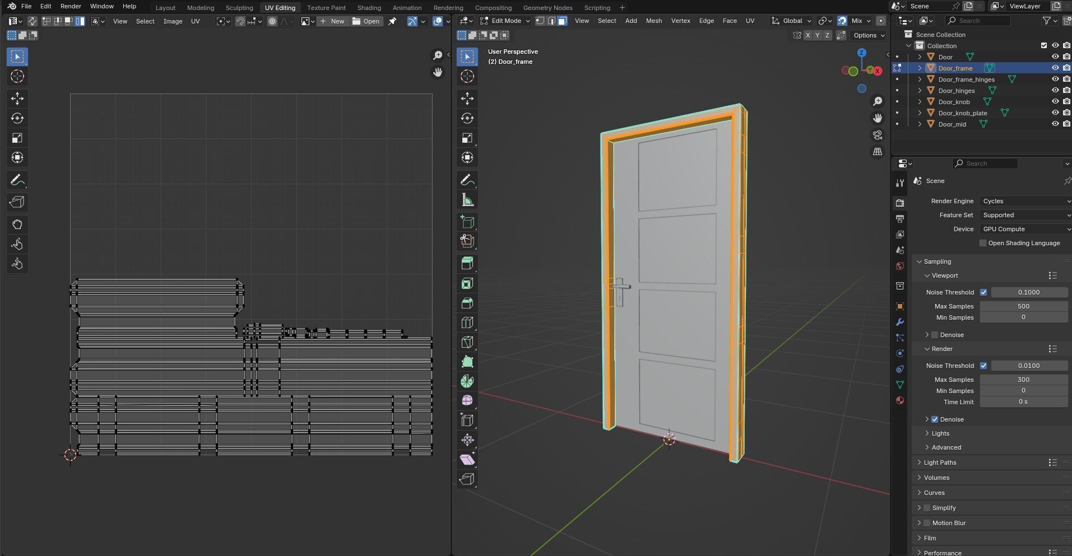1072x556 pixels.
Task: Select the Relax sculpt tool in UV editor
Action: click(x=17, y=244)
